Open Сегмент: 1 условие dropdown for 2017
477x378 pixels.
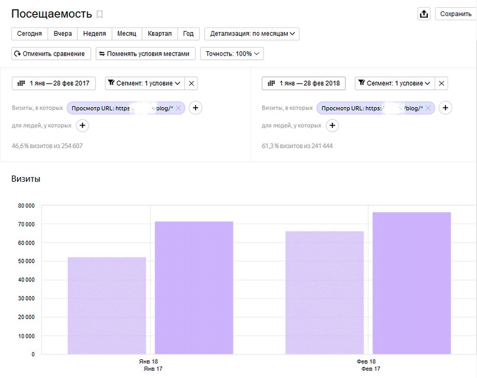pos(144,83)
